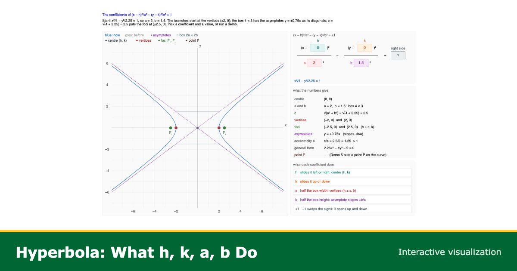
Task: Click the h value input box
Action: 318,48
